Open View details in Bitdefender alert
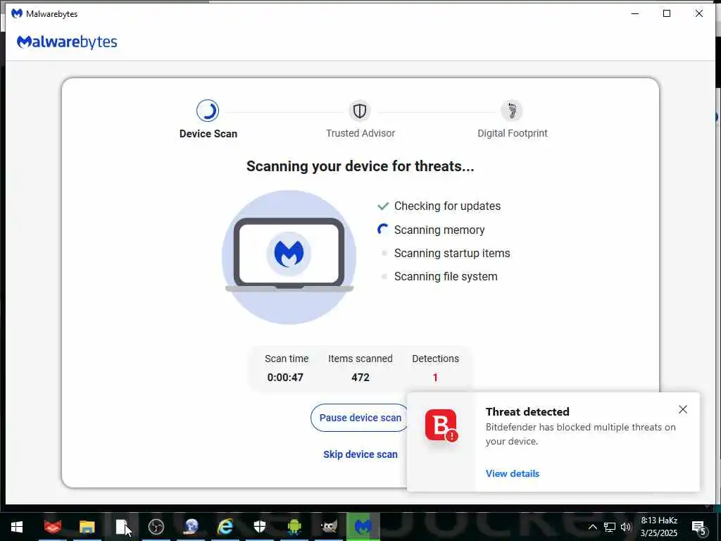The image size is (721, 541). coord(513,473)
